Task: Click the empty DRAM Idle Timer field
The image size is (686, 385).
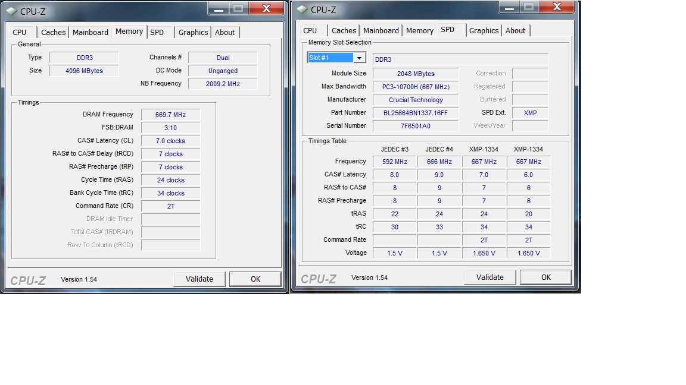Action: coord(171,219)
